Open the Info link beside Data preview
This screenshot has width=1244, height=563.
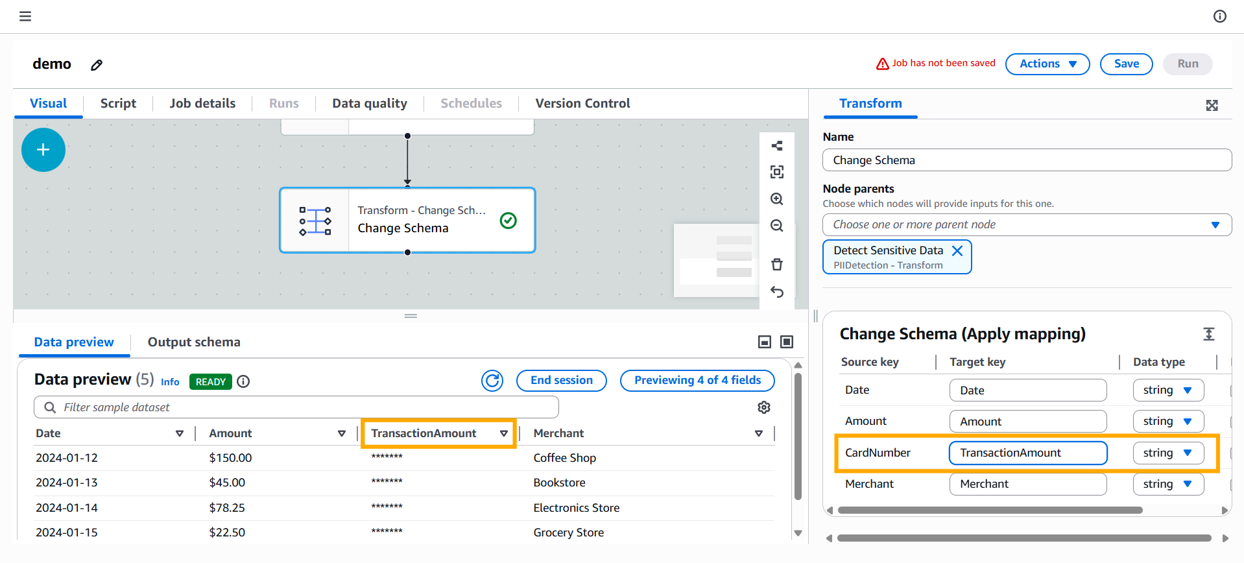170,382
